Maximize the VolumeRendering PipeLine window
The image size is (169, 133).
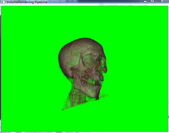pos(152,1)
